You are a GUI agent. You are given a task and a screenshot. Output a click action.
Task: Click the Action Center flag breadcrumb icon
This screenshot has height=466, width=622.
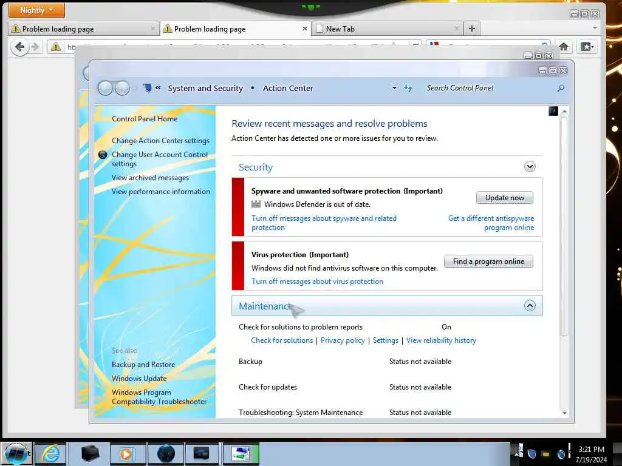(147, 87)
